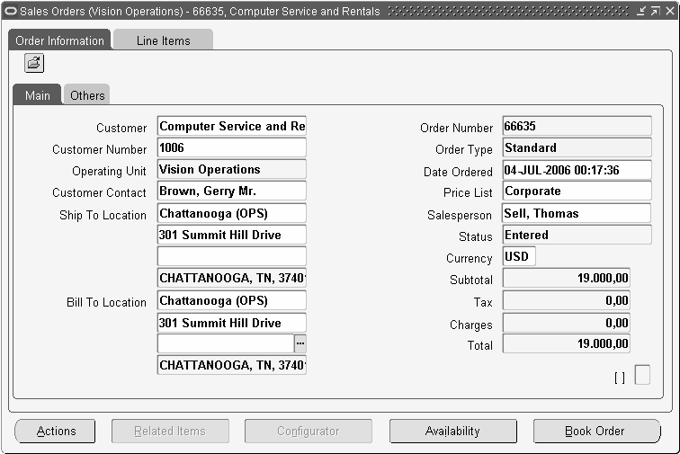Click the Ship To 301 Summit Hill Drive field
This screenshot has width=680, height=454.
click(x=232, y=235)
